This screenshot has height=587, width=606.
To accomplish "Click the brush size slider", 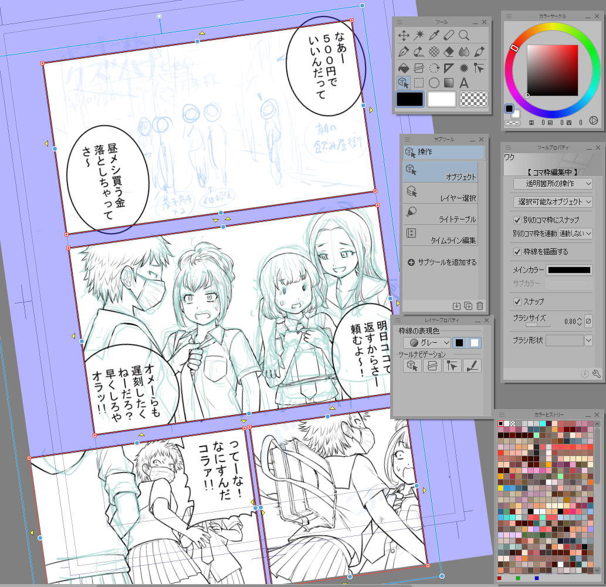I will click(x=531, y=325).
